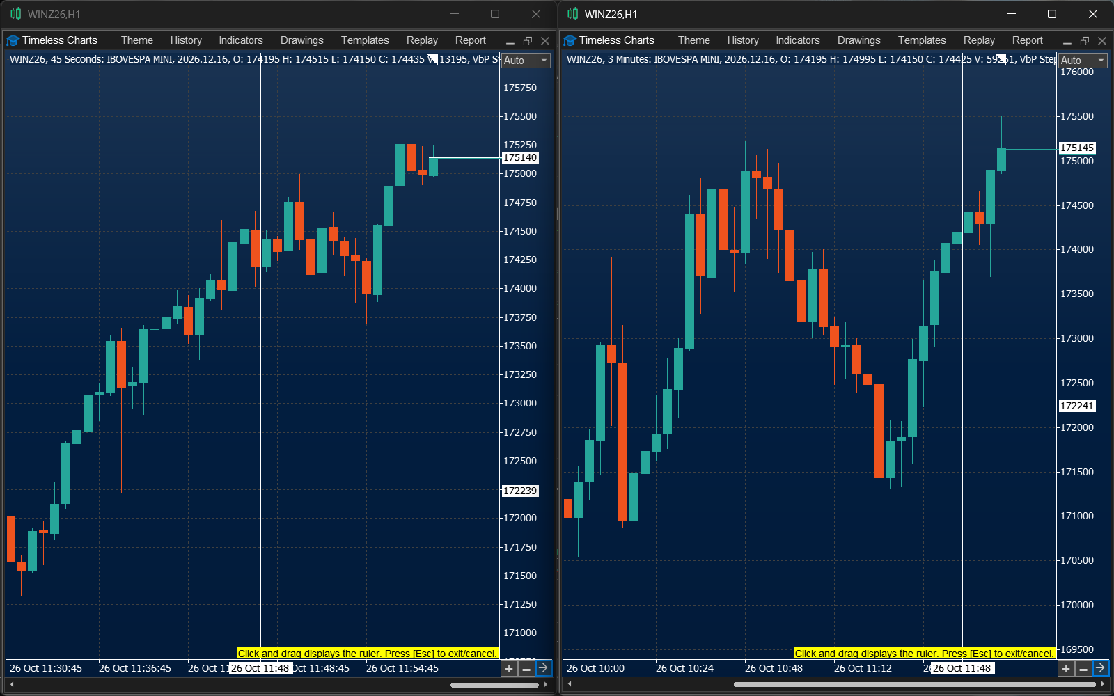This screenshot has width=1114, height=696.
Task: Close the inner right chart sub-window
Action: tap(1102, 41)
